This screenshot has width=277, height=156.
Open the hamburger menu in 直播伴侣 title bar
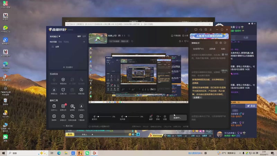tap(211, 29)
